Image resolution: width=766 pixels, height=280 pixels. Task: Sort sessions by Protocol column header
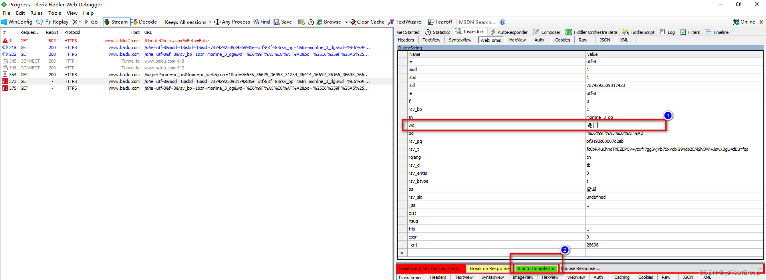(72, 32)
